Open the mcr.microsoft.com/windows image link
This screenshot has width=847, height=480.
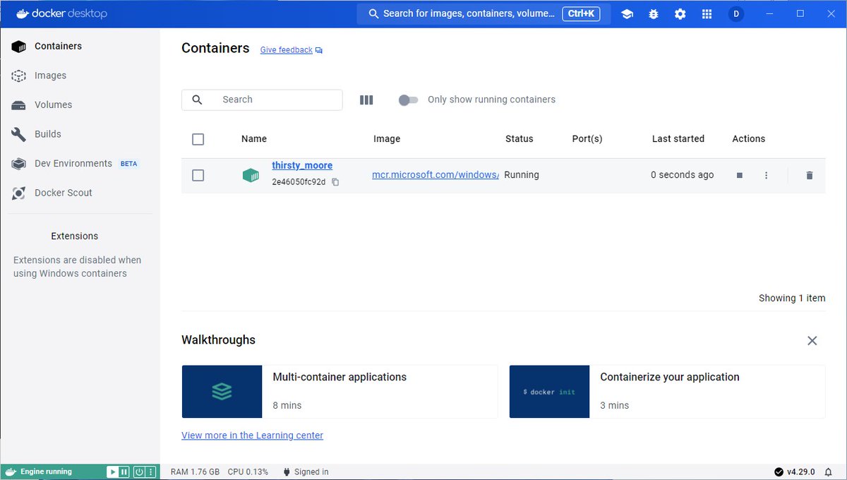pyautogui.click(x=435, y=175)
